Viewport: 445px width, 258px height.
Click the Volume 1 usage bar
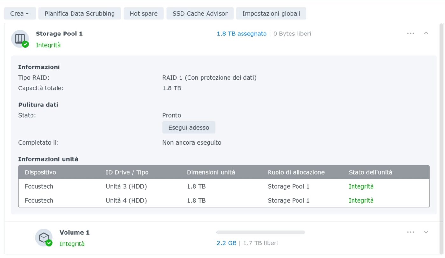[x=260, y=232]
